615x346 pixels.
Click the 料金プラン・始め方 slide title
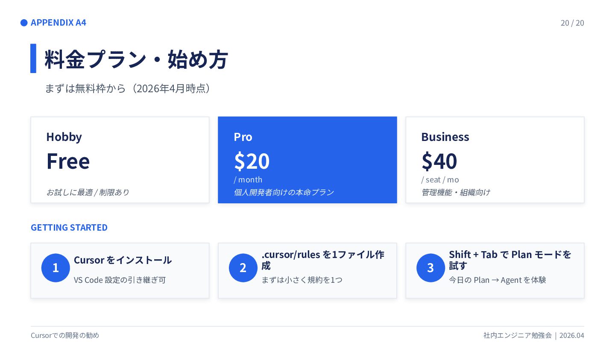[x=136, y=59]
